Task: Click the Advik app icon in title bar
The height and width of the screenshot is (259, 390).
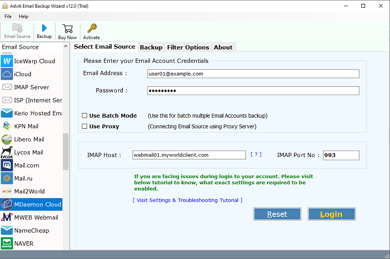Action: coord(5,6)
